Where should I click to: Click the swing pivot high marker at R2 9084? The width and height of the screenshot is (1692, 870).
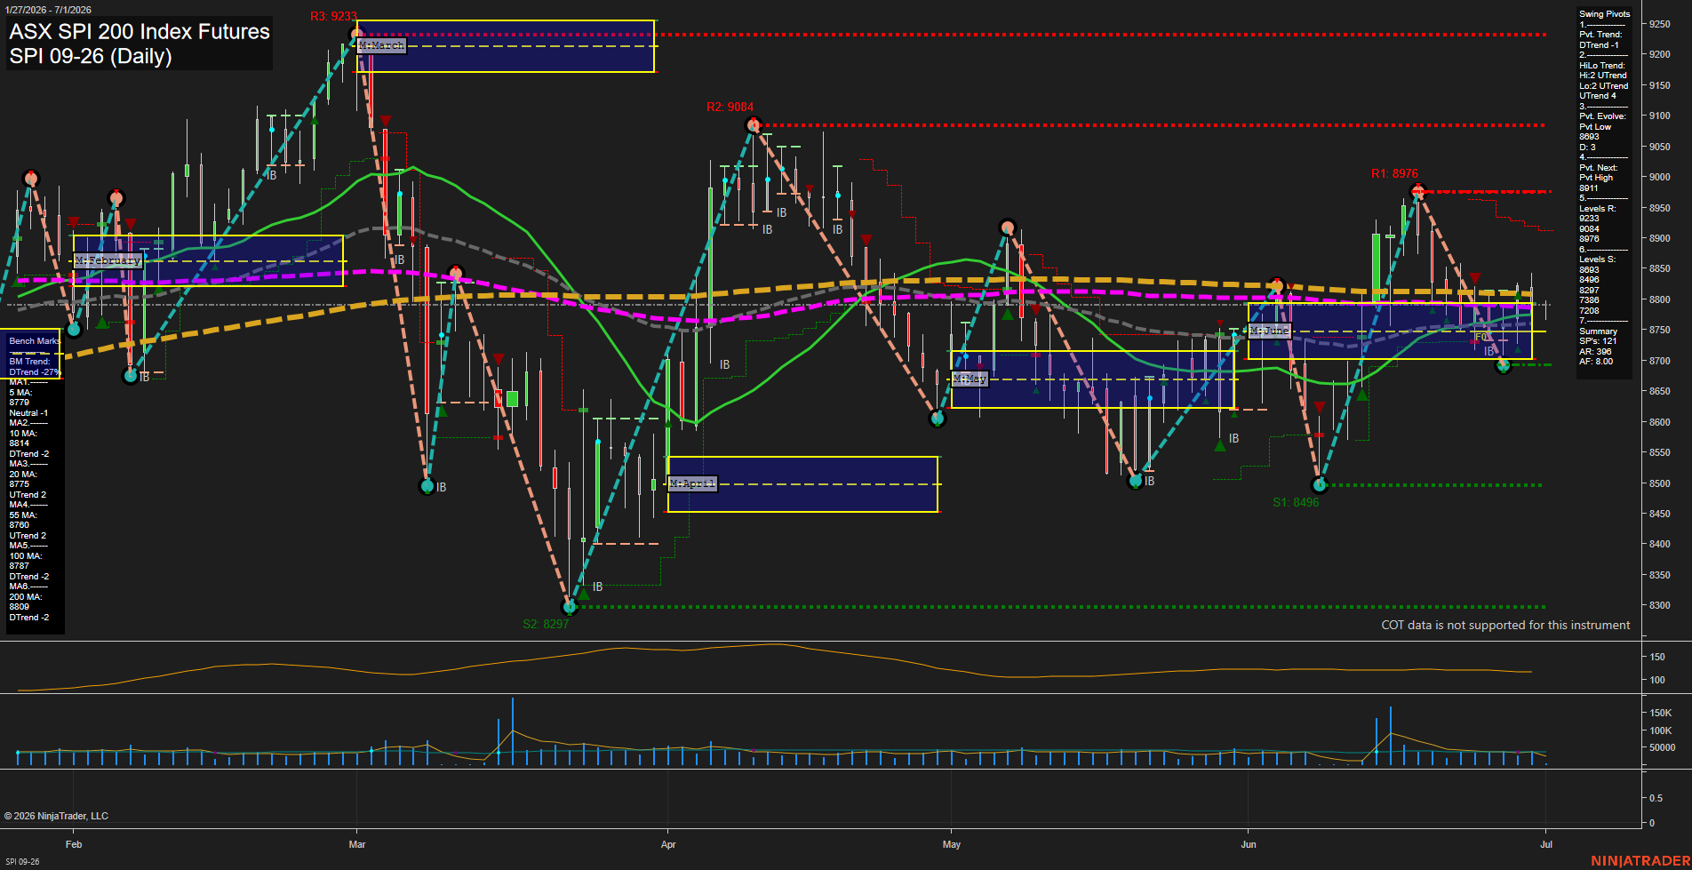754,125
